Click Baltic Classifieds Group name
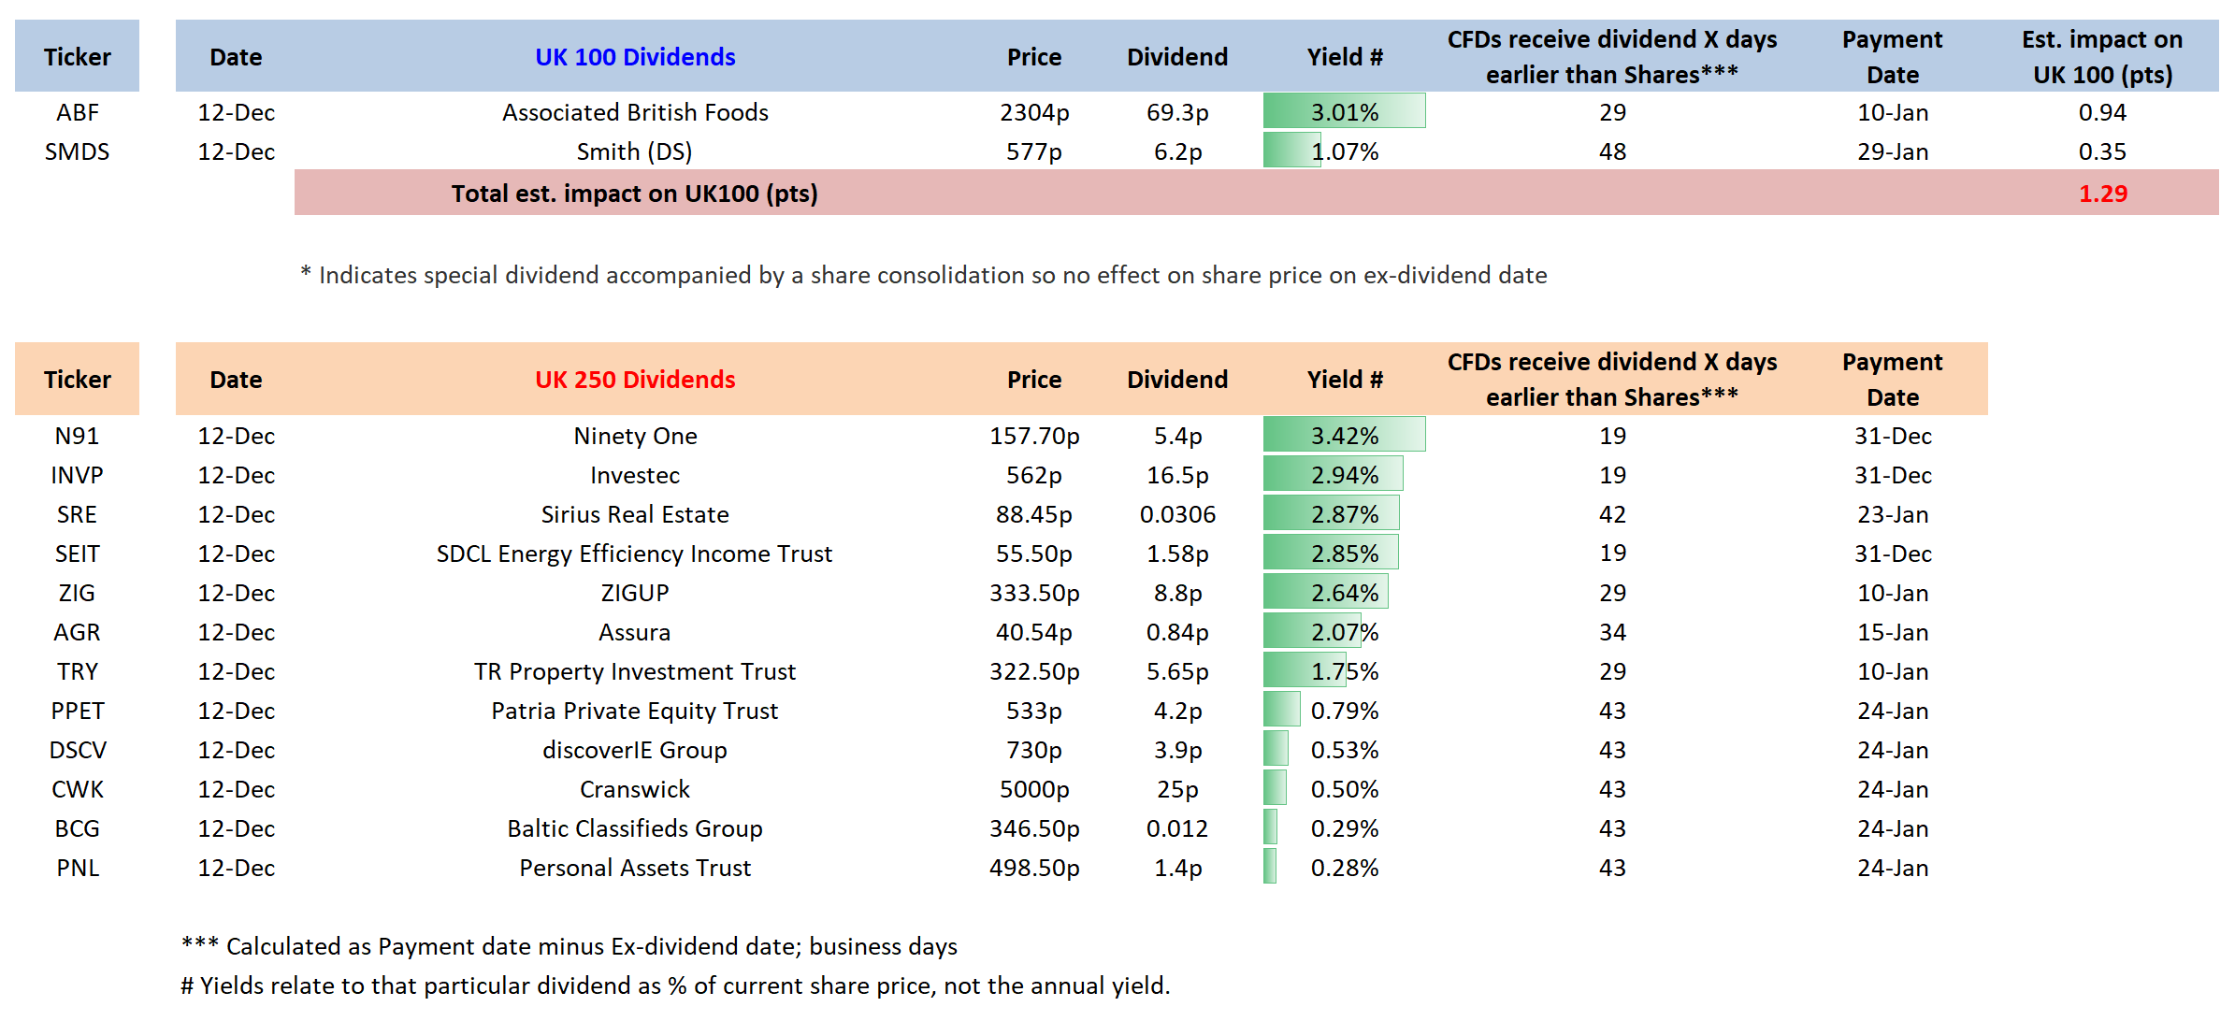The height and width of the screenshot is (1021, 2235). tap(635, 828)
